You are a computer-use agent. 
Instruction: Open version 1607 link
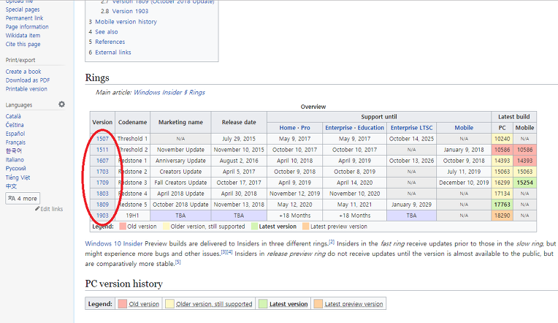click(102, 161)
